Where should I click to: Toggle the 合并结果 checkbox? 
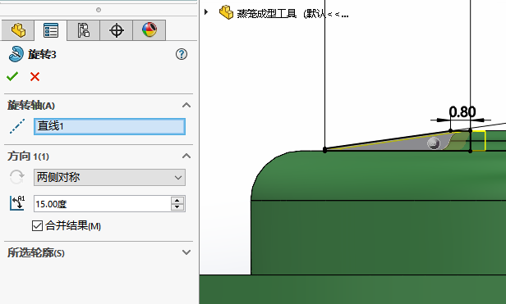pyautogui.click(x=38, y=225)
